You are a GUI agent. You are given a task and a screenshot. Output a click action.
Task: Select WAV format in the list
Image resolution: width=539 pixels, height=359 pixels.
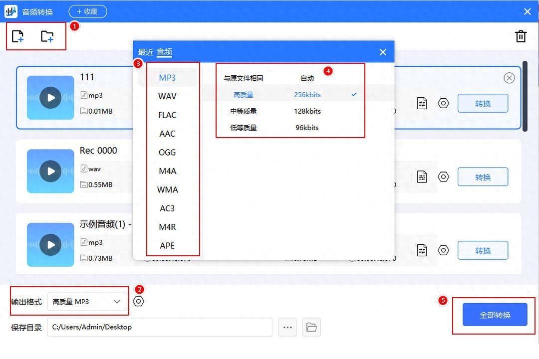[x=167, y=96]
